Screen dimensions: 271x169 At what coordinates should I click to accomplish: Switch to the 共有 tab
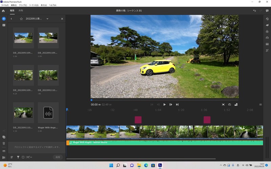(x=21, y=11)
